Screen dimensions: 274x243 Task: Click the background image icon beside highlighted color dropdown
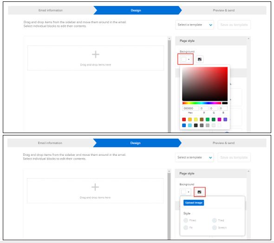(200, 59)
